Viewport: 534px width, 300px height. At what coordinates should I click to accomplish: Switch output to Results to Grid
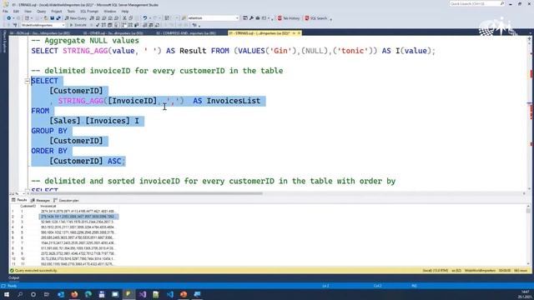pyautogui.click(x=151, y=25)
